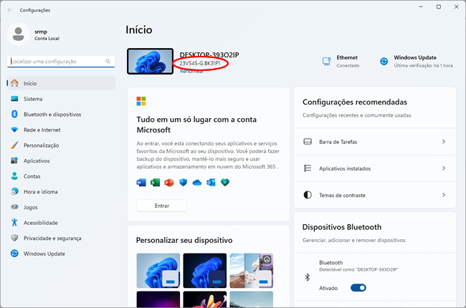Expand Barra de Tarefas chevron

click(444, 141)
